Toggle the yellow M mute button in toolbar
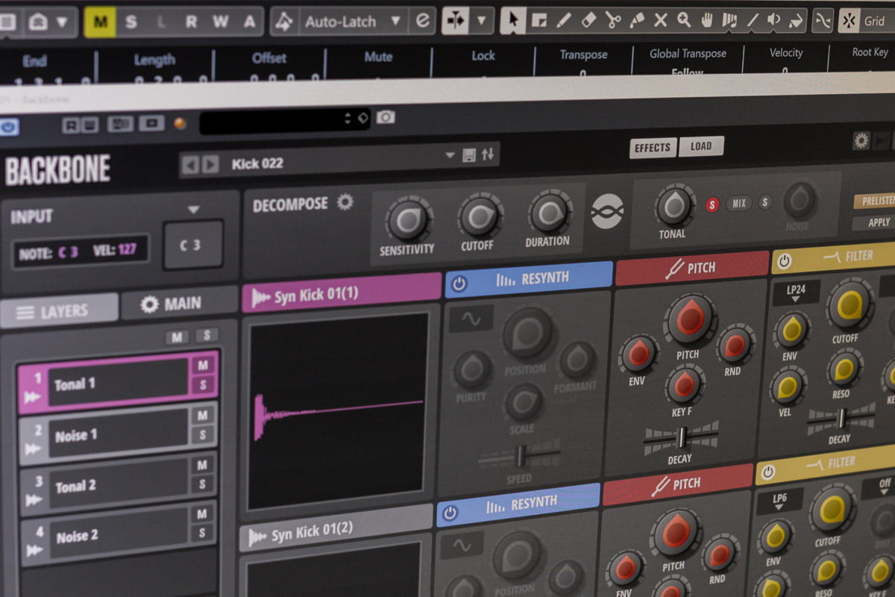The image size is (895, 597). pos(100,22)
